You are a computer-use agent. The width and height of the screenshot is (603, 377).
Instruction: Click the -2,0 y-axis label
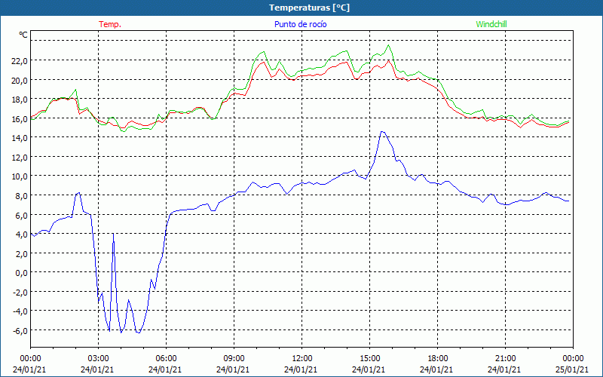pyautogui.click(x=20, y=292)
